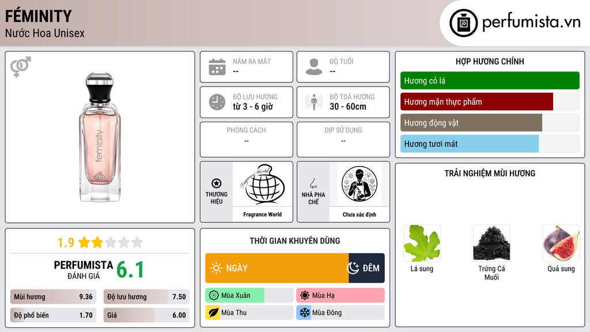Open the Feminity perfume bottle image

(100, 137)
